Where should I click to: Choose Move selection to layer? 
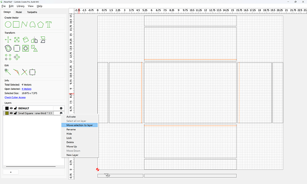pos(80,125)
